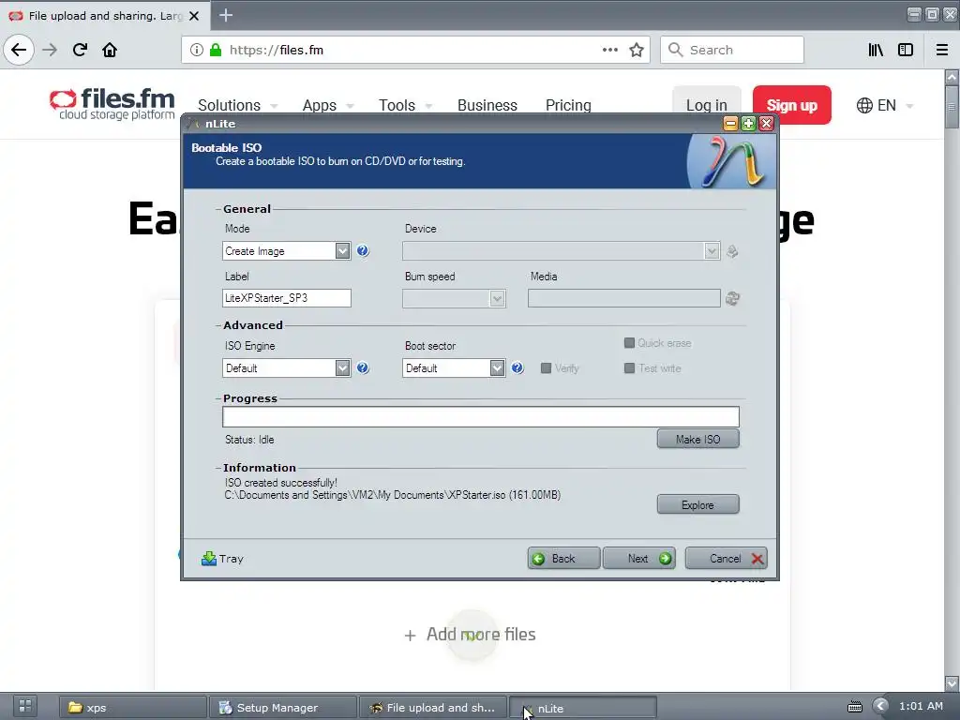Click the Label text field
Viewport: 960px width, 720px height.
click(287, 298)
